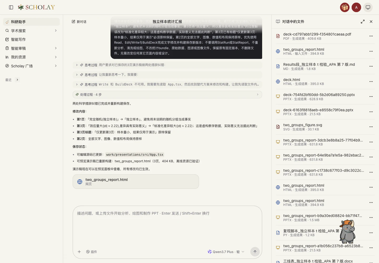
Task: Start a new chat with 新对话
Action: (x=79, y=22)
